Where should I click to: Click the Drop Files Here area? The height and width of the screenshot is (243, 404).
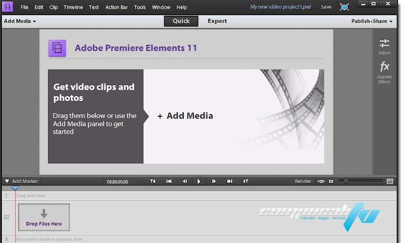point(44,217)
